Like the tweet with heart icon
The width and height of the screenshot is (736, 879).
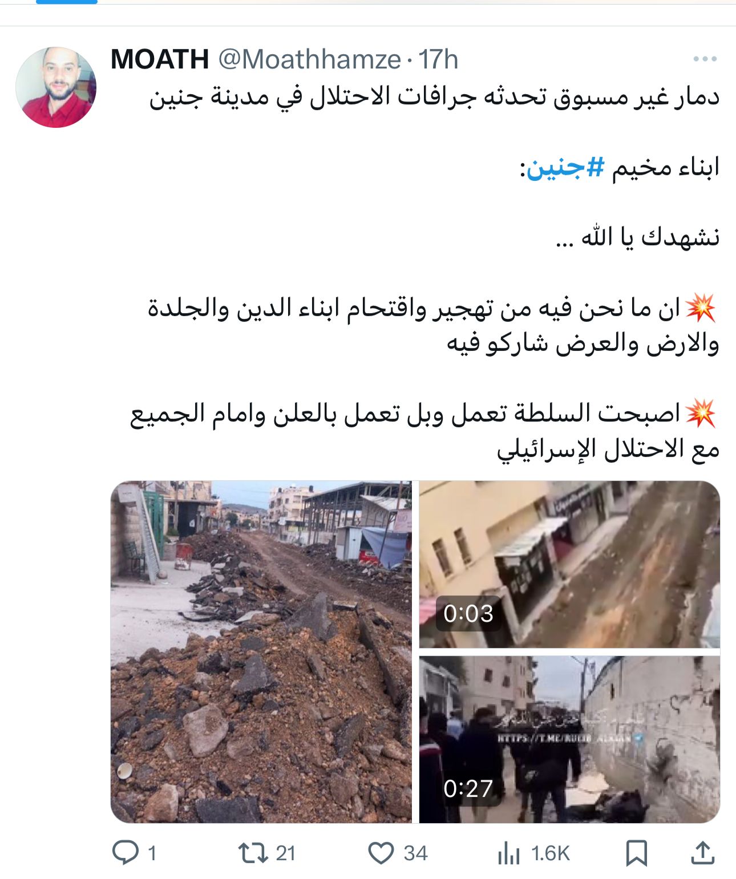click(x=381, y=853)
